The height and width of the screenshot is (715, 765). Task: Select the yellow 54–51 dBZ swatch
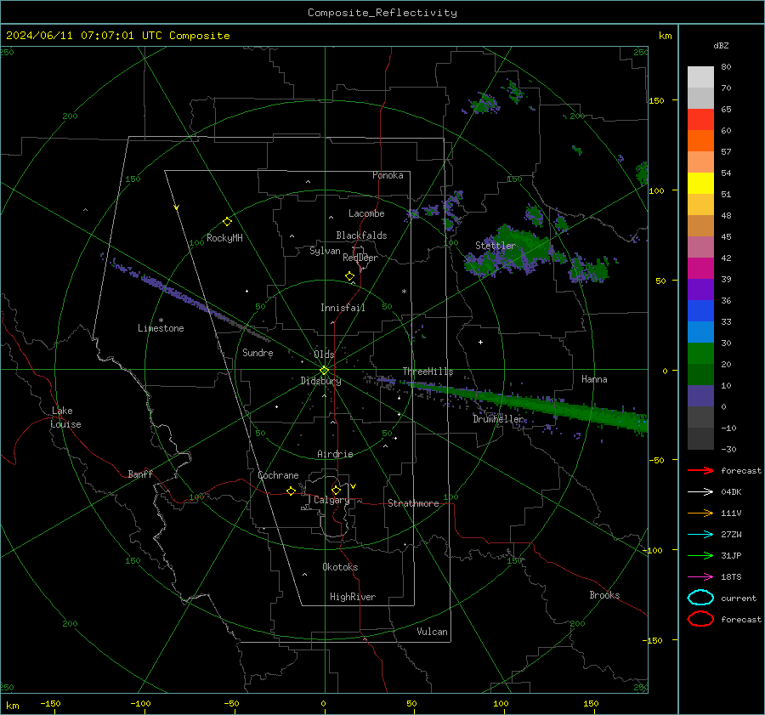700,184
